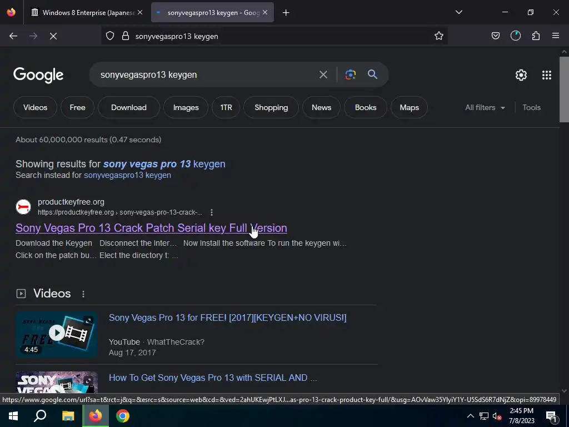Open File Explorer from the taskbar
569x427 pixels.
[68, 416]
